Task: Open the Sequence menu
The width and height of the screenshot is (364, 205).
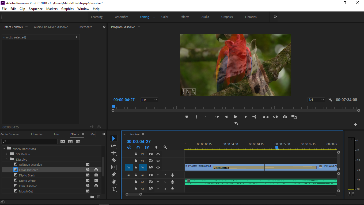Action: pos(36,9)
